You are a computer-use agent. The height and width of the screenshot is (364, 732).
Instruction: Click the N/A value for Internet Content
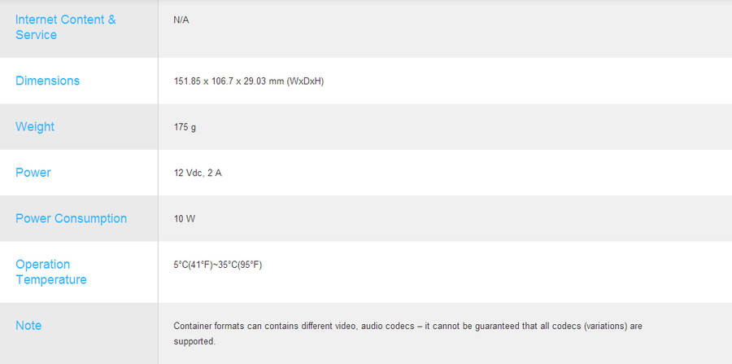tap(181, 20)
